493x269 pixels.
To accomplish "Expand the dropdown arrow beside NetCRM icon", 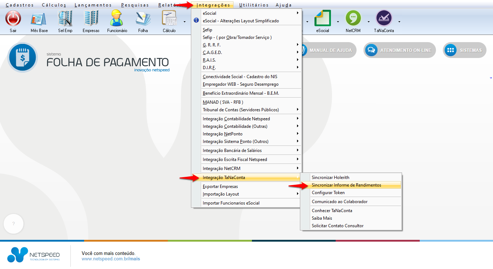I will point(368,22).
